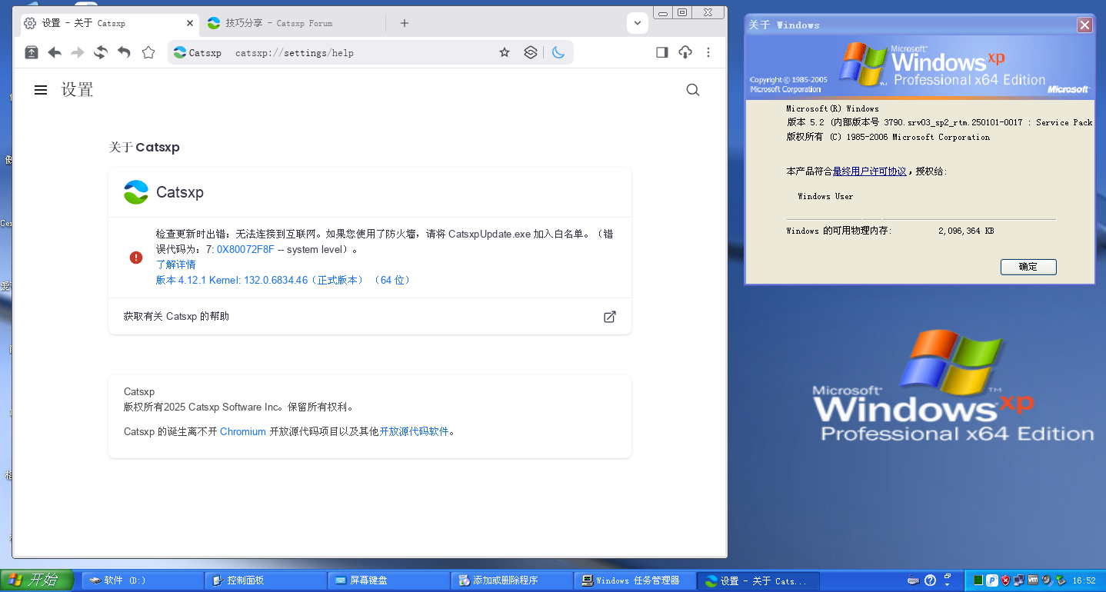
Task: Click taskbar item 设置 - 关于 Cats...
Action: [x=758, y=580]
